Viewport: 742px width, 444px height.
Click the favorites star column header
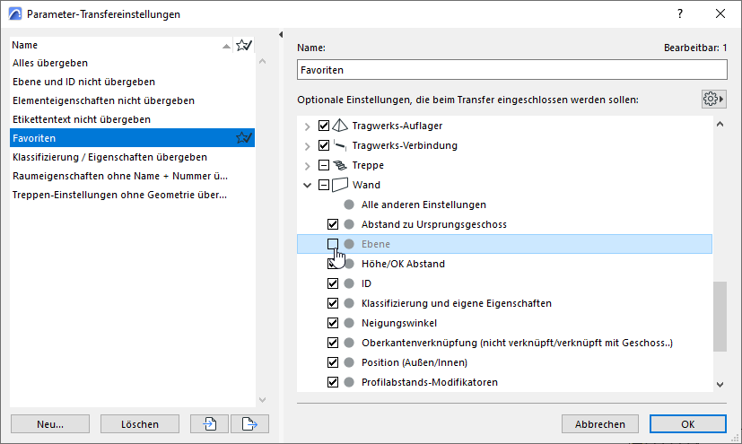pyautogui.click(x=244, y=46)
